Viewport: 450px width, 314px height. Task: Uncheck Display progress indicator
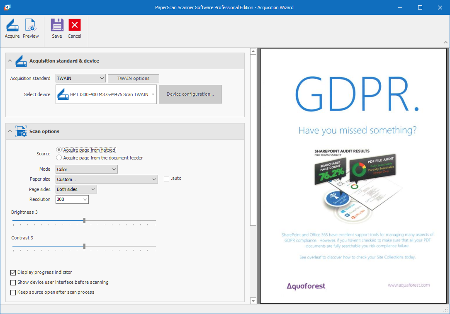(13, 273)
